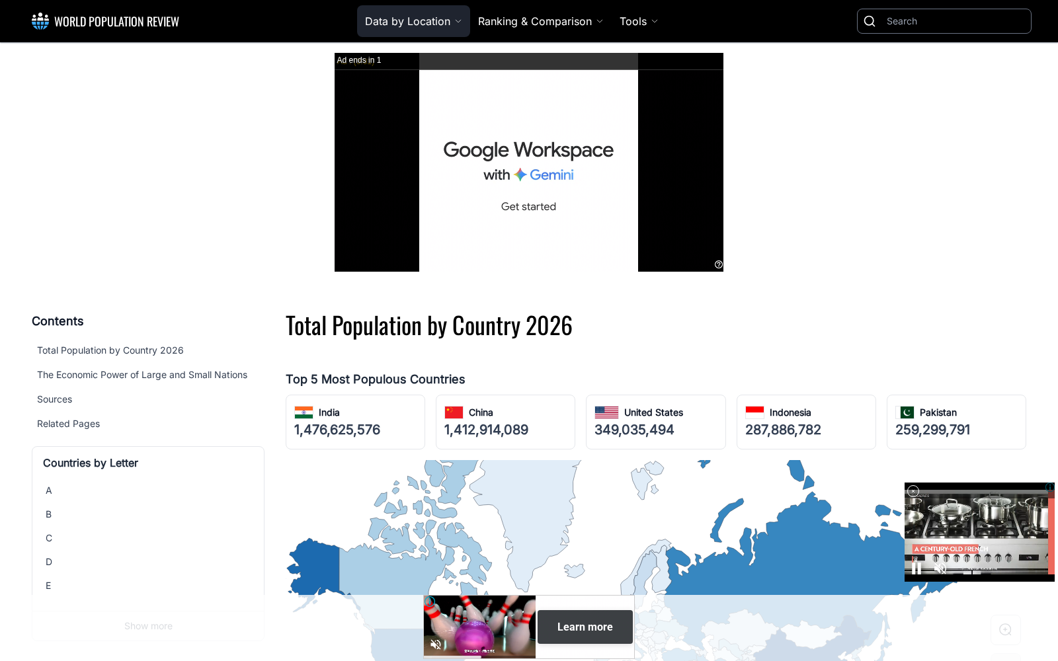Click the bowling ad video progress bar
Screen dimensions: 1058x661
(479, 657)
